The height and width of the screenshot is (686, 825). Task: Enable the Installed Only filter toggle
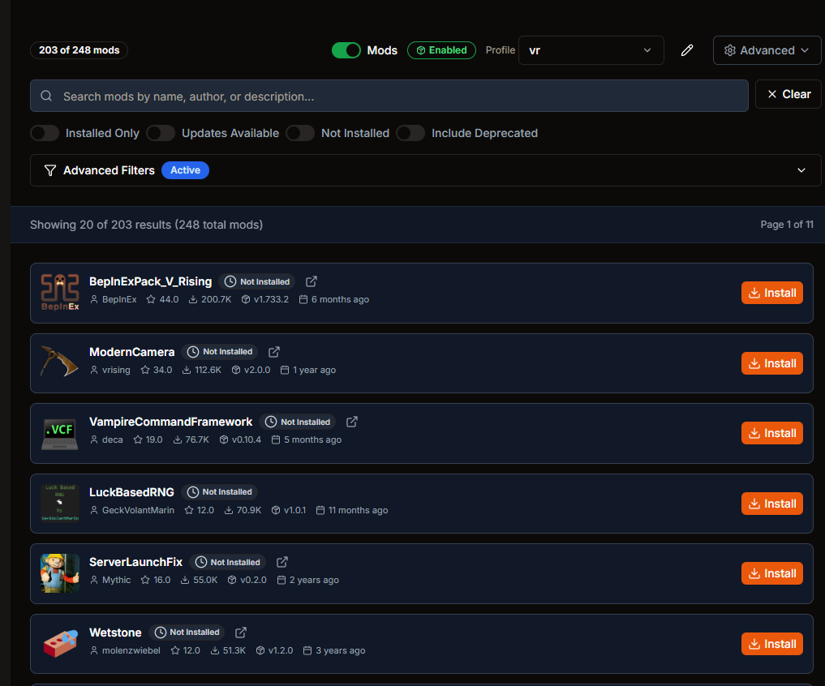[45, 132]
